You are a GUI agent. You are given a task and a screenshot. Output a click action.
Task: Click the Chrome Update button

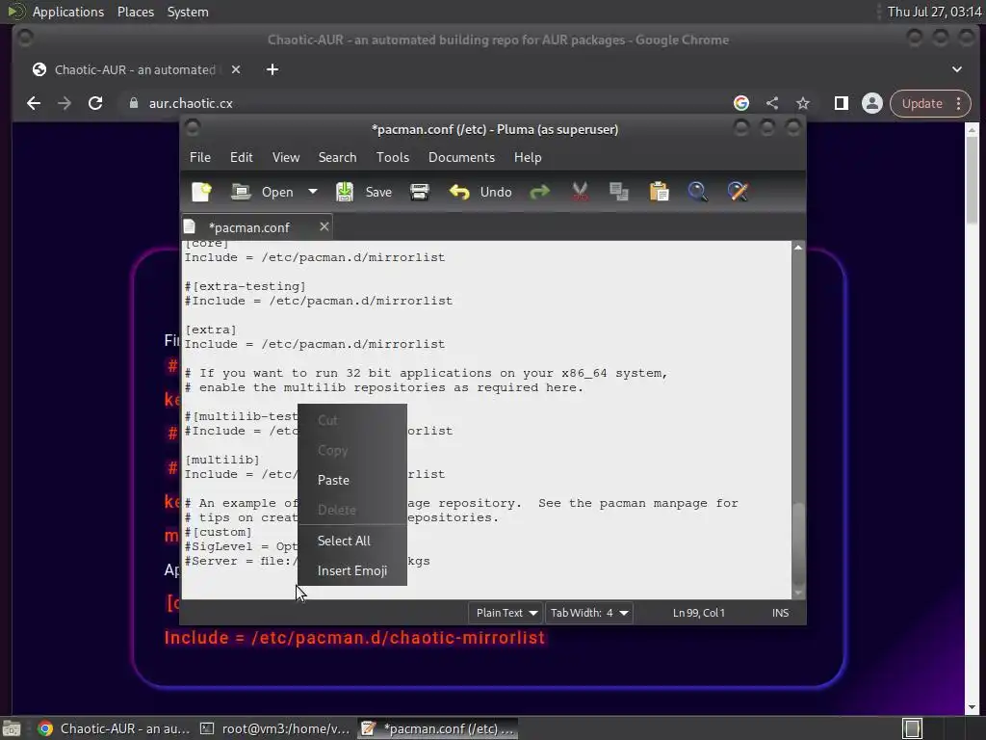point(930,103)
